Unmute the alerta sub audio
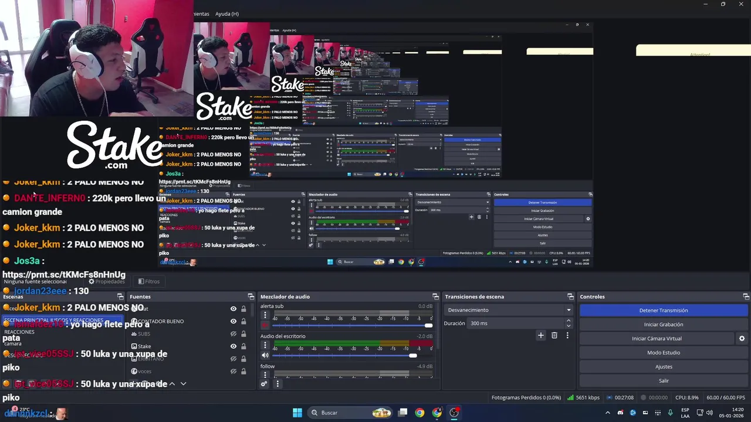751x422 pixels. click(265, 325)
